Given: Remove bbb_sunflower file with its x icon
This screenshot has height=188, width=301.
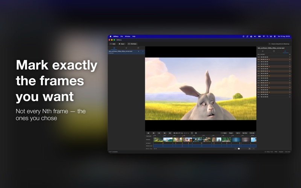Looking at the screenshot, I should [143, 52].
